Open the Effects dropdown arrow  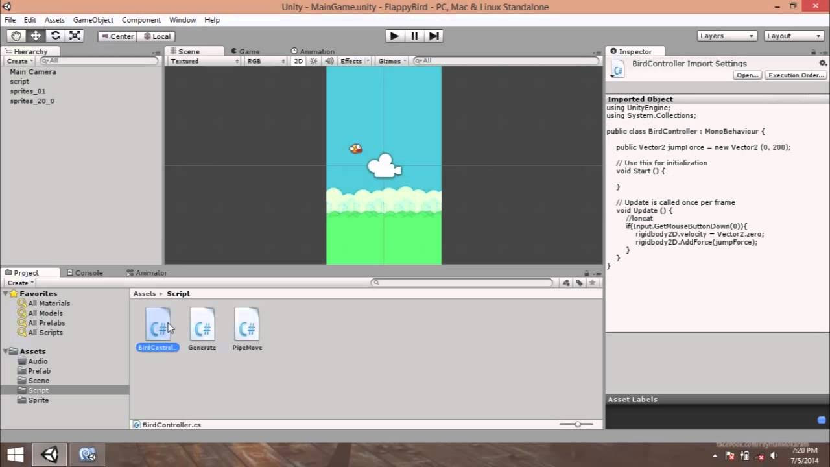(x=367, y=61)
